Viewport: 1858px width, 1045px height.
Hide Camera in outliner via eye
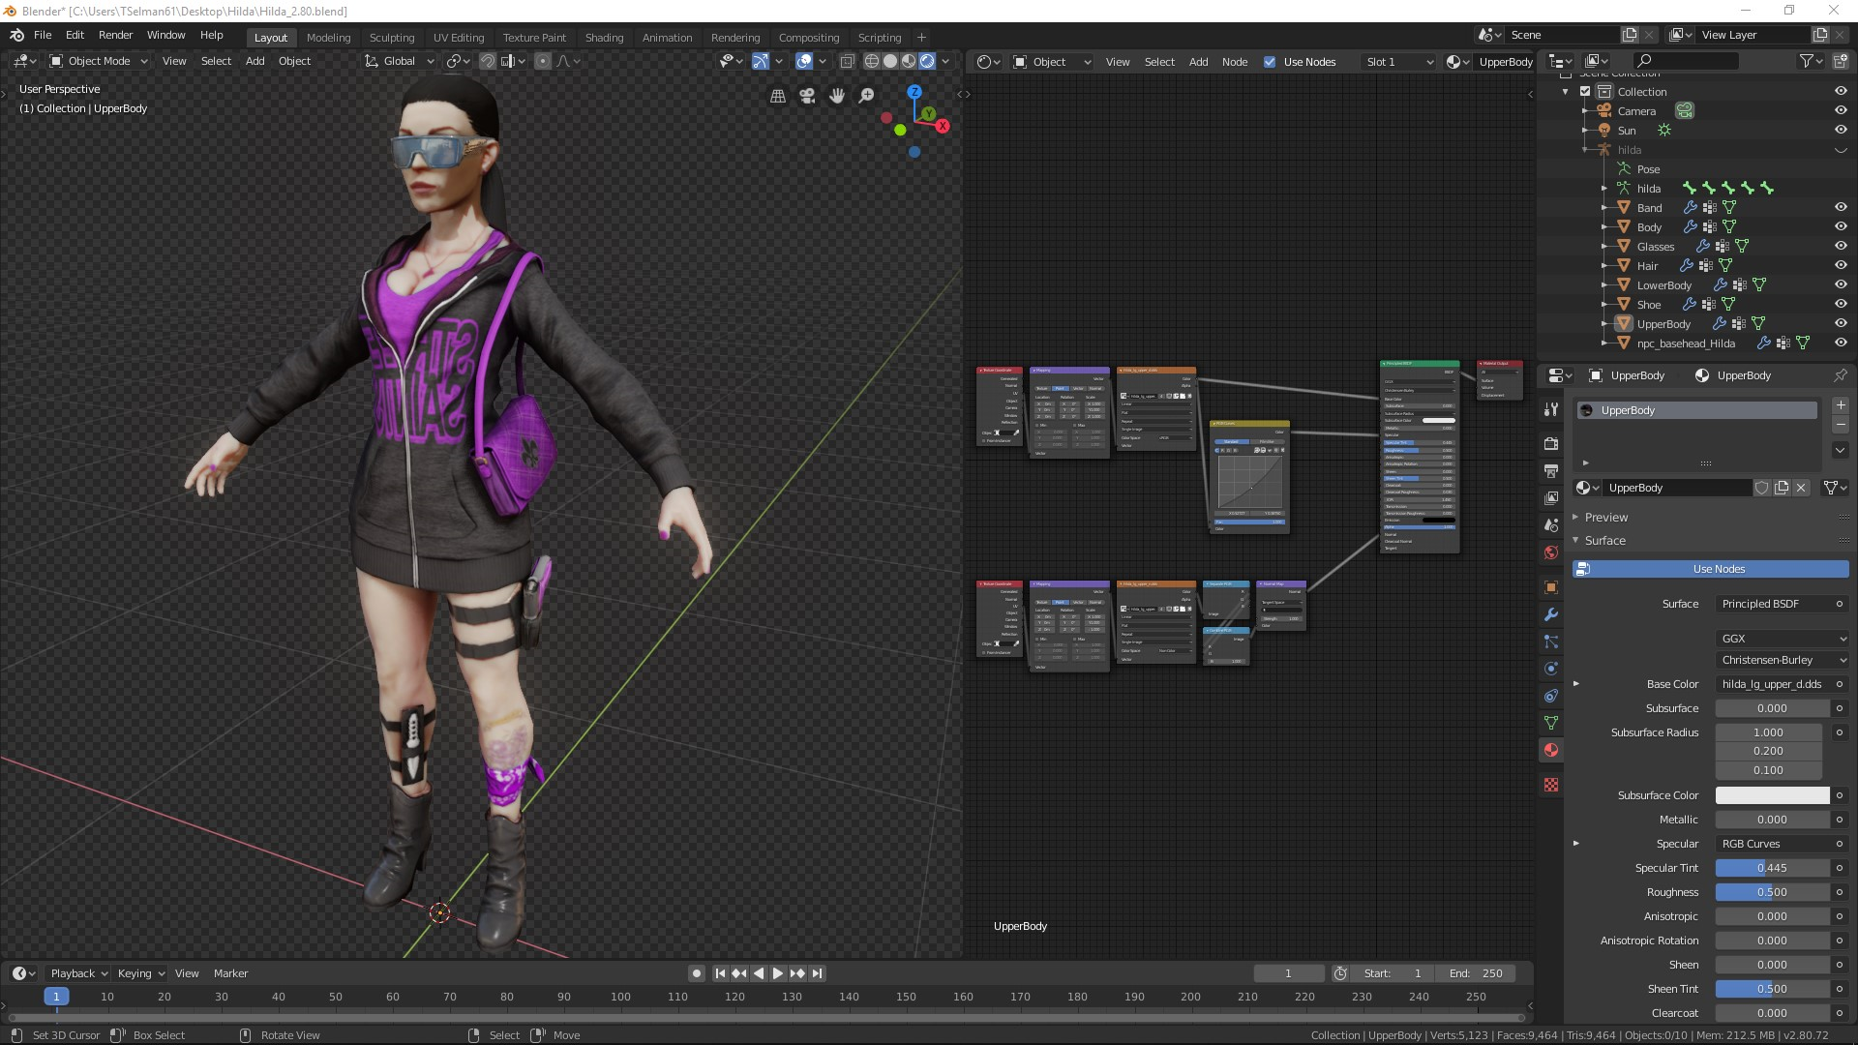pyautogui.click(x=1841, y=110)
